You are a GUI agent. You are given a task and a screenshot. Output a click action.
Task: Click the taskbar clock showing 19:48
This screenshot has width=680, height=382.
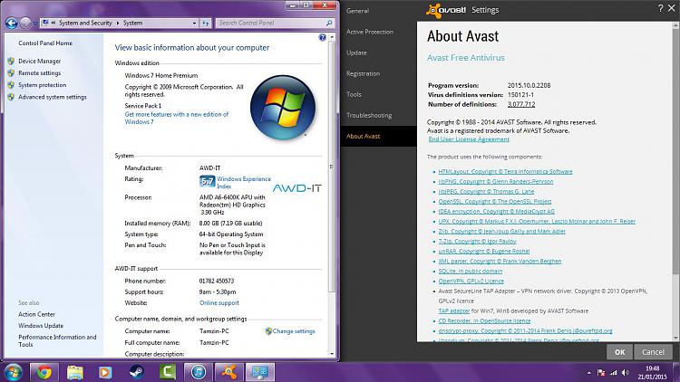[652, 372]
